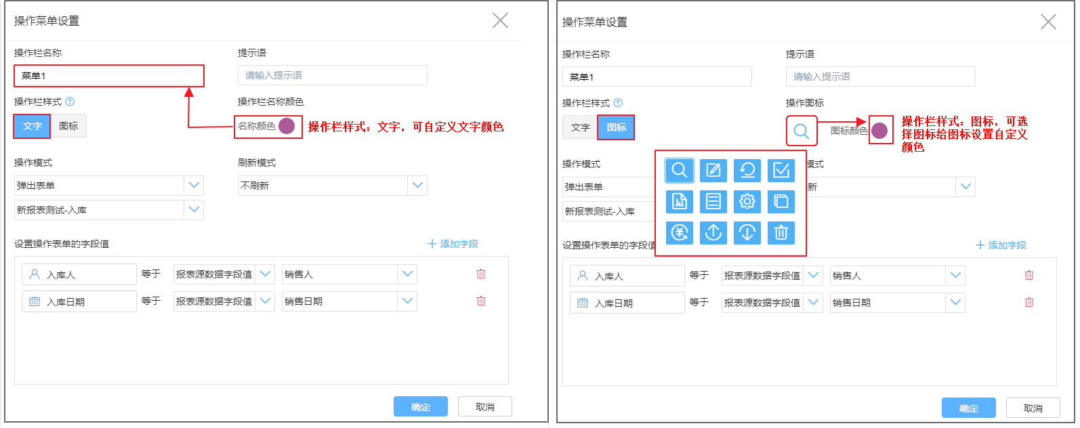Delete the 入库人 field row in left dialog

pyautogui.click(x=481, y=274)
